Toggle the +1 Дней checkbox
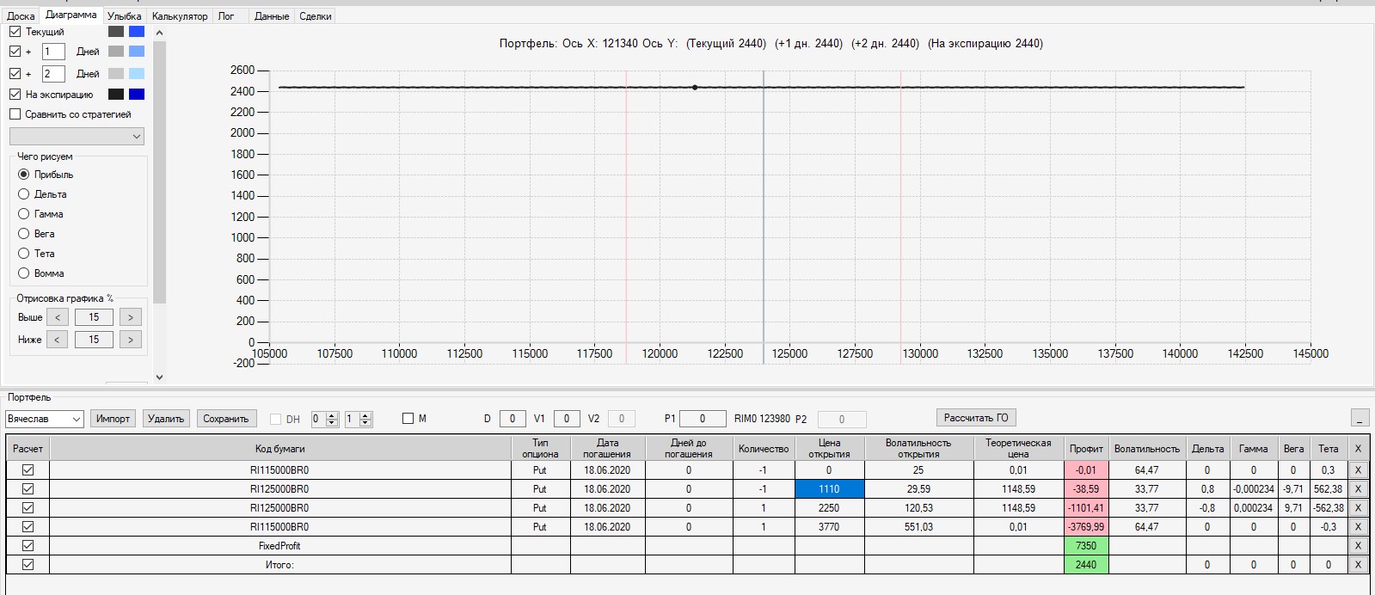 point(15,52)
